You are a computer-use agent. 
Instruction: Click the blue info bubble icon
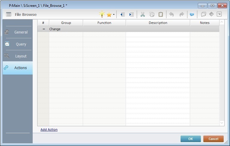point(192,14)
